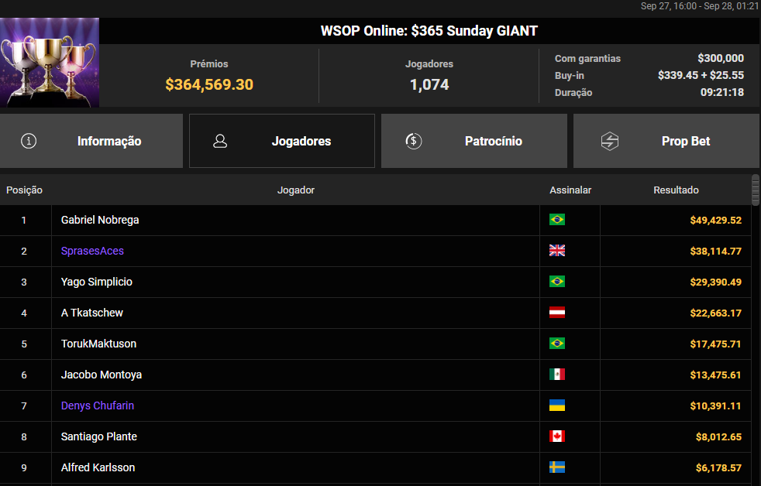This screenshot has height=486, width=761.
Task: Open the Prop Bet tab
Action: point(666,141)
